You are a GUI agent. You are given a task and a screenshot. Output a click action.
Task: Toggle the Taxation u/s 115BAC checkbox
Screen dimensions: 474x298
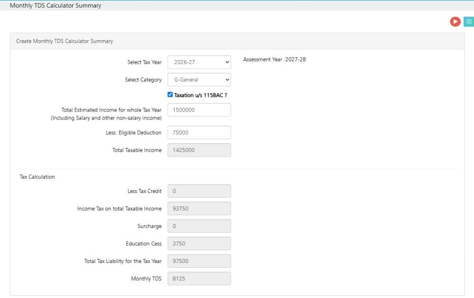point(170,95)
